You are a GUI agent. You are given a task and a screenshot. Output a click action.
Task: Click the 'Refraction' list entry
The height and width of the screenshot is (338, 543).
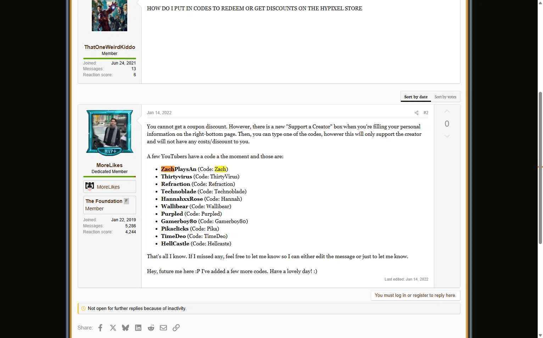[x=198, y=184]
